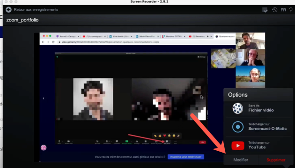Click the previous slide chevron arrow

point(44,98)
